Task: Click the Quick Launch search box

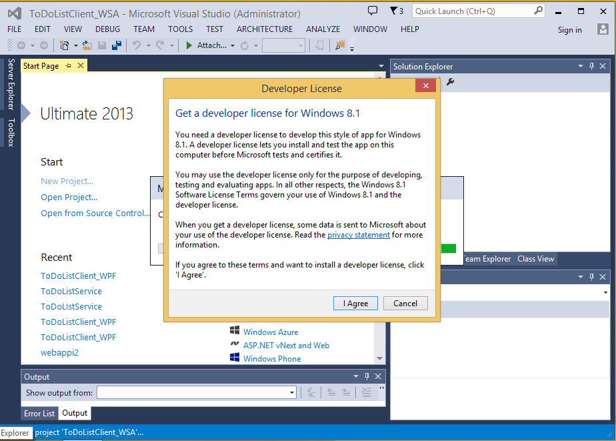Action: [470, 11]
